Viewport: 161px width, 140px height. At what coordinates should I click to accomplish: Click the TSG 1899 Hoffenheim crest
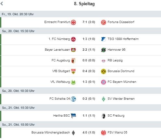click(104, 39)
